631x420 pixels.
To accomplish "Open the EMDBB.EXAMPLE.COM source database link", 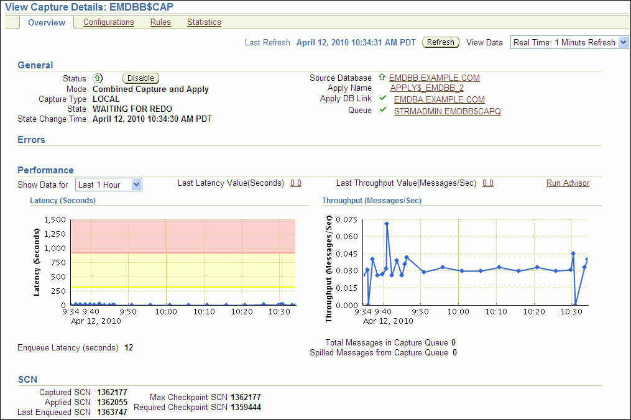I will [434, 78].
